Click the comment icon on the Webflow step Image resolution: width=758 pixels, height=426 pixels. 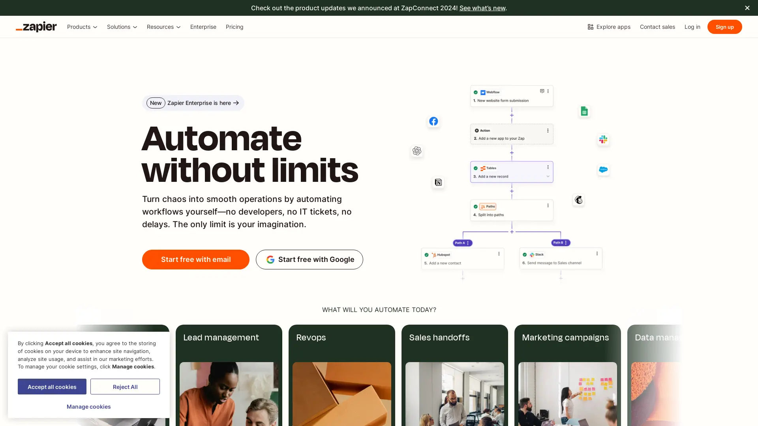542,91
